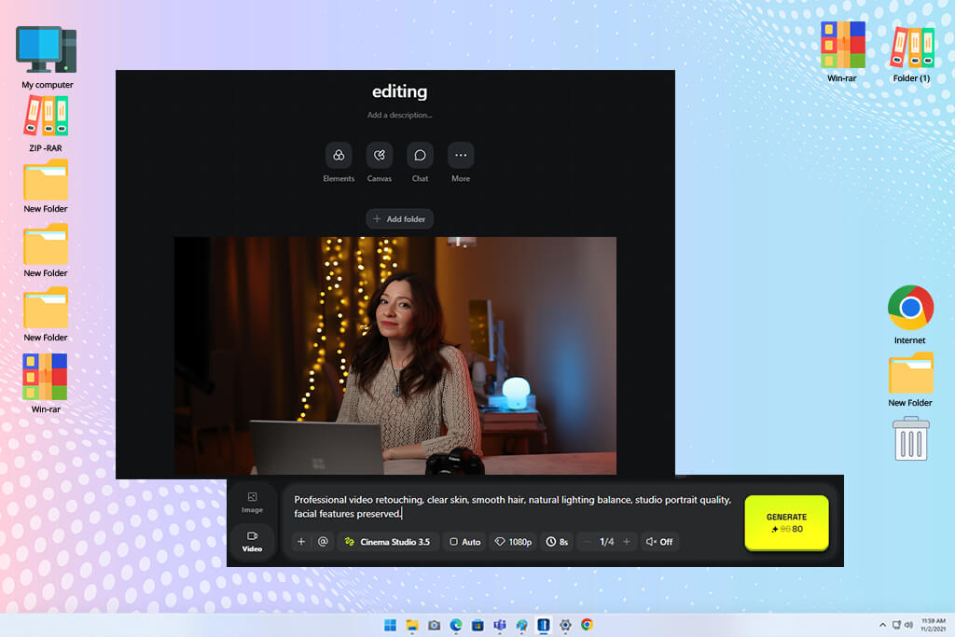The width and height of the screenshot is (955, 637).
Task: Open the taskbar clock and date
Action: click(x=933, y=625)
